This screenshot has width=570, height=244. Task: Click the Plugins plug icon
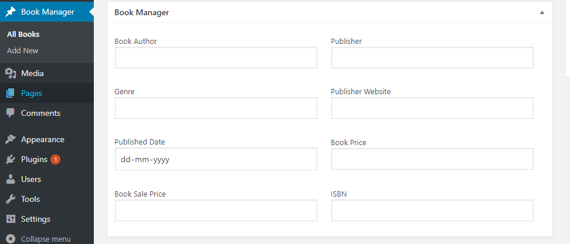point(11,160)
